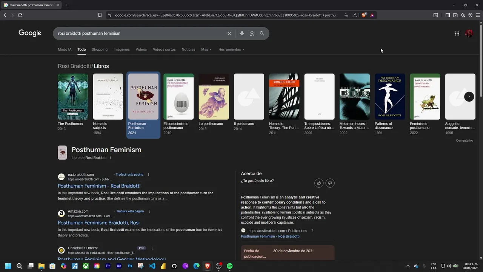
Task: Open 'Posthuman Feminism - Rosi Braidotti' result link
Action: point(99,186)
